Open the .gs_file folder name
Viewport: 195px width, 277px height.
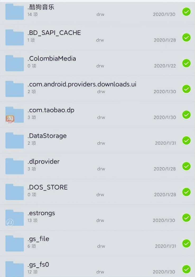[38, 239]
